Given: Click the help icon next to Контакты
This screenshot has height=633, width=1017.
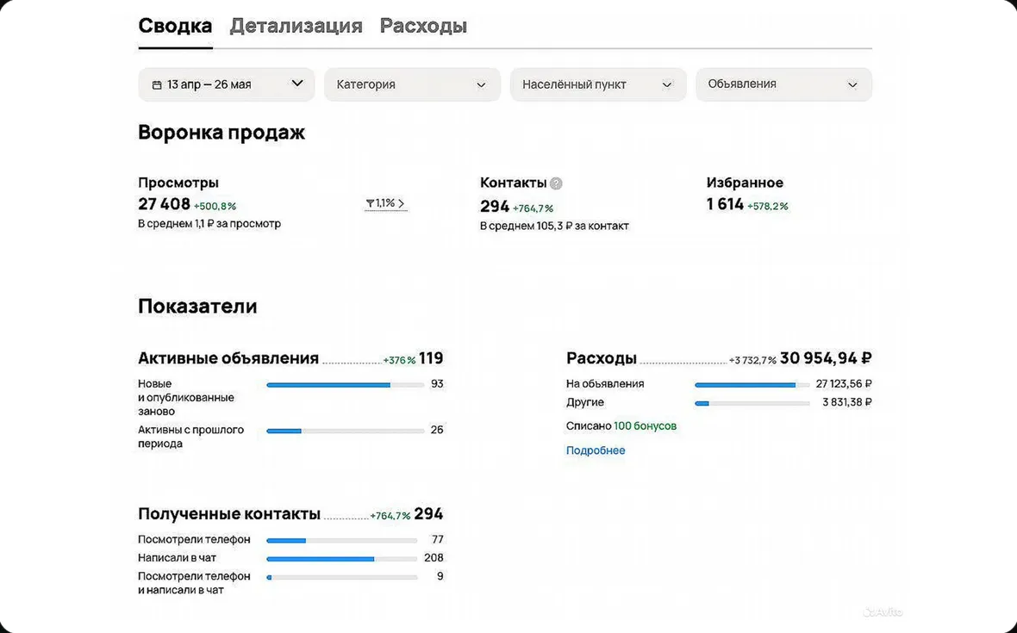Looking at the screenshot, I should pyautogui.click(x=556, y=183).
